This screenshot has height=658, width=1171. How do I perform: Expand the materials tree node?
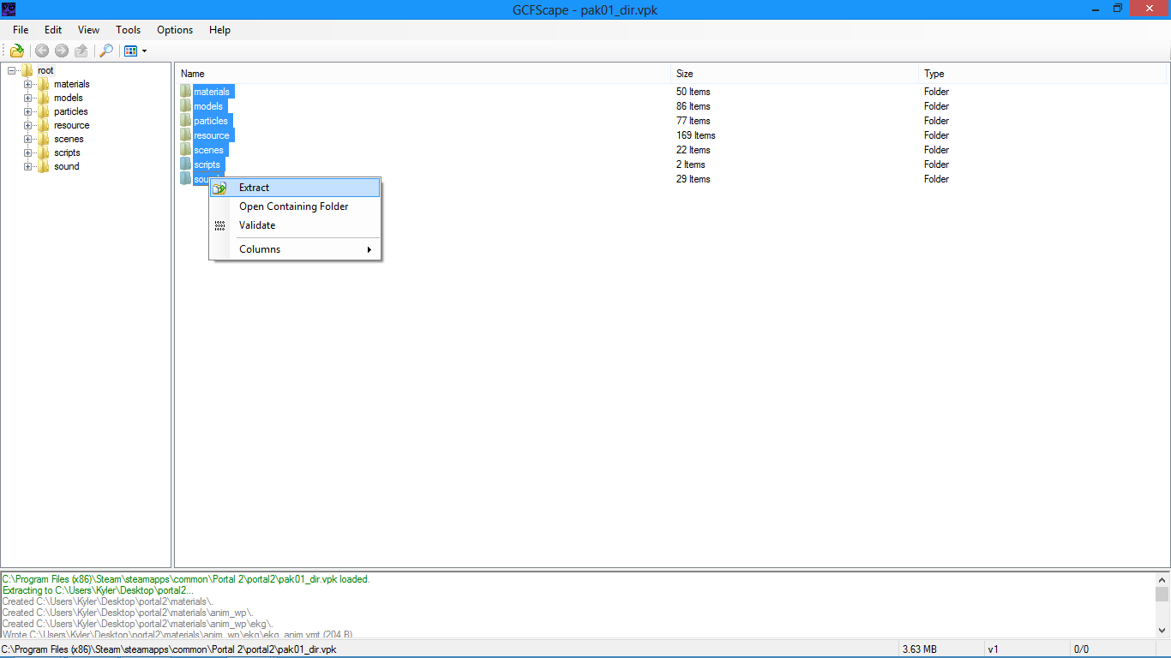coord(28,84)
